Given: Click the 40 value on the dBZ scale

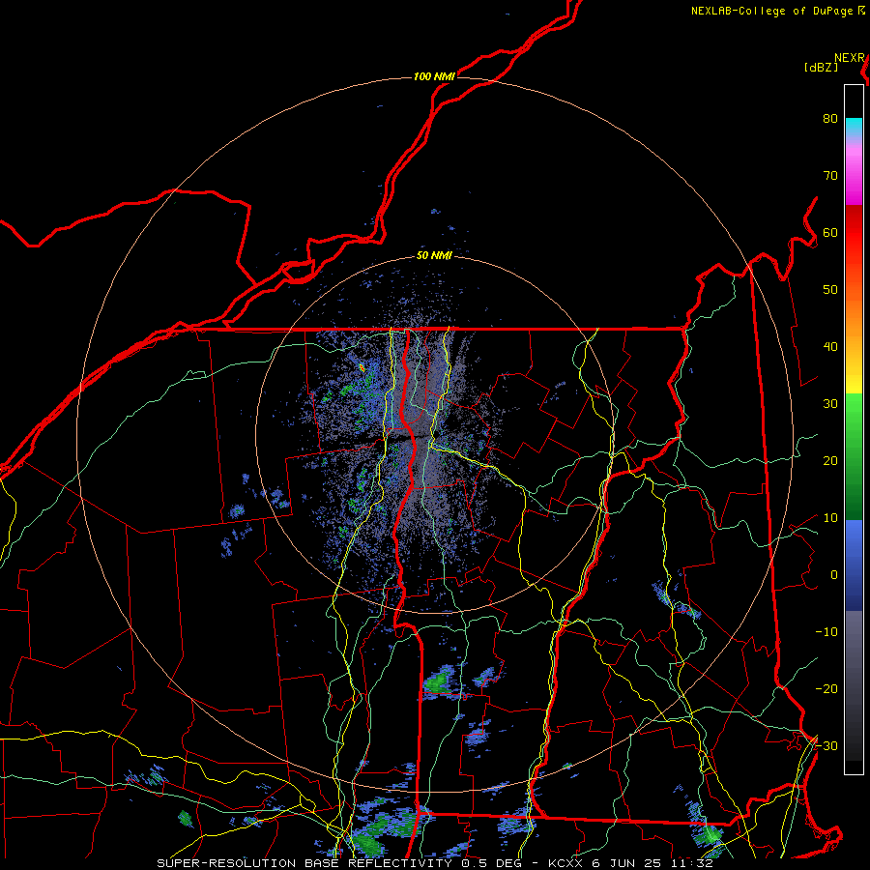Looking at the screenshot, I should pyautogui.click(x=830, y=347).
